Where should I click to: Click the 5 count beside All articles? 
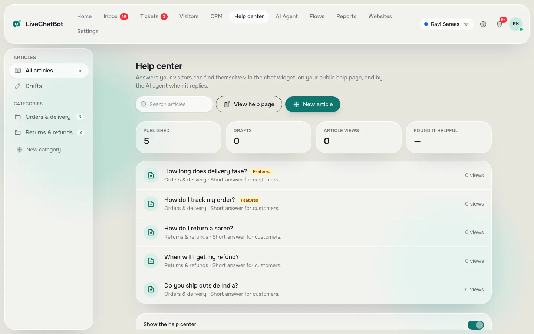tap(80, 71)
